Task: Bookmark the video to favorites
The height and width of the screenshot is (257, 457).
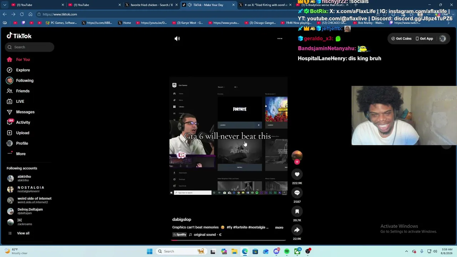Action: [x=297, y=211]
